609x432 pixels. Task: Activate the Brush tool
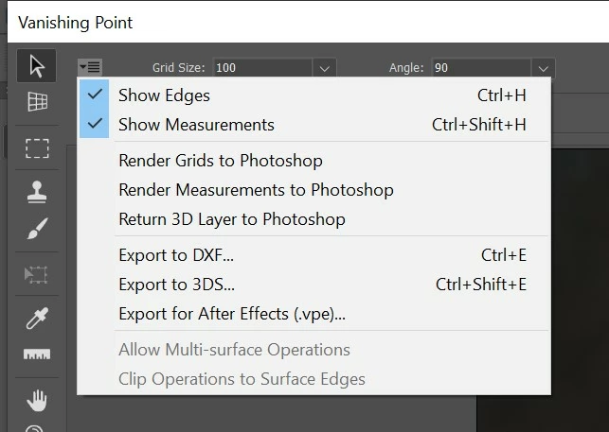37,229
